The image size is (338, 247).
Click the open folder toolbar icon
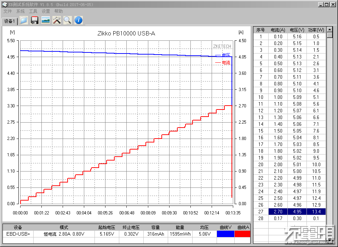(23, 20)
